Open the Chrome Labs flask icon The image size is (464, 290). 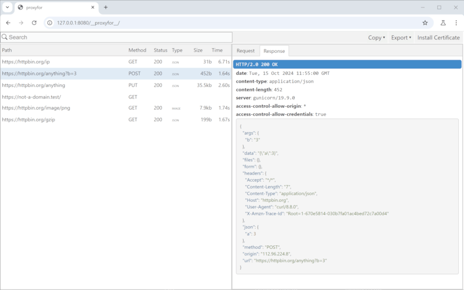tap(443, 23)
